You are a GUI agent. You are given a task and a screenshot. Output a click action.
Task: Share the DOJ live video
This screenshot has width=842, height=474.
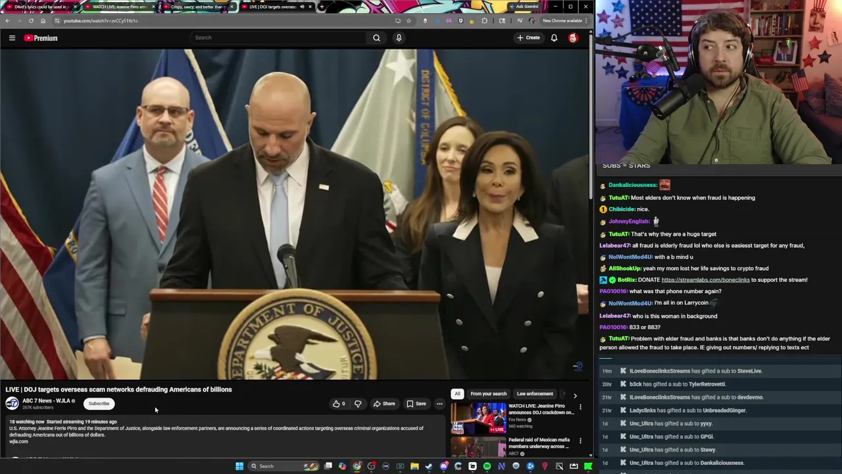click(x=384, y=404)
